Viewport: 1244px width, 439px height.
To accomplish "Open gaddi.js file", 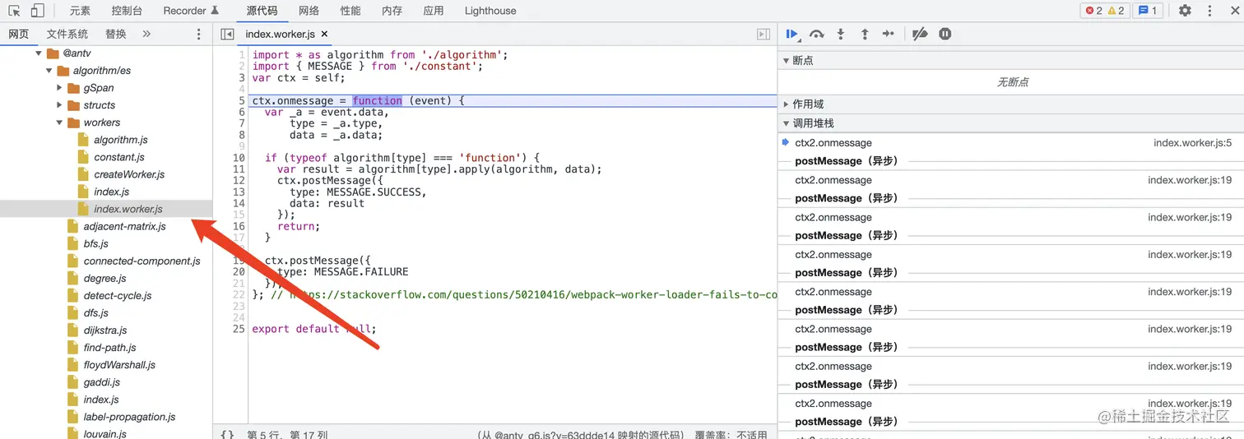I will click(101, 382).
